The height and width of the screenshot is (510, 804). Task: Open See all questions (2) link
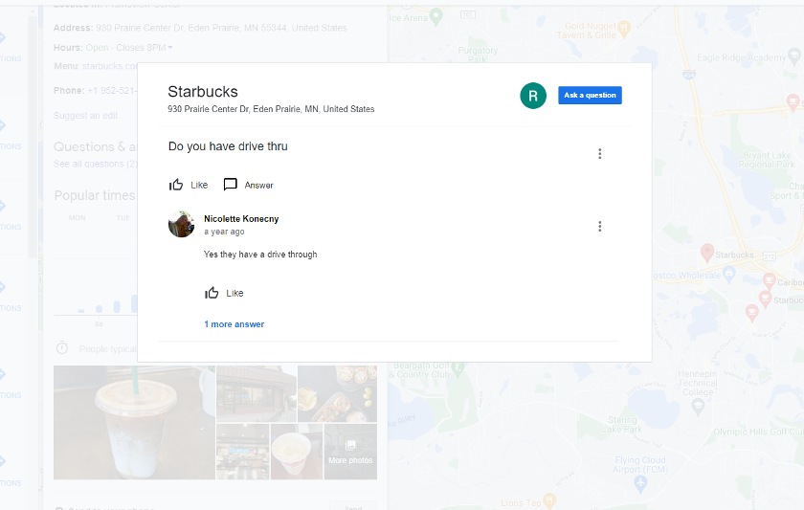(96, 164)
